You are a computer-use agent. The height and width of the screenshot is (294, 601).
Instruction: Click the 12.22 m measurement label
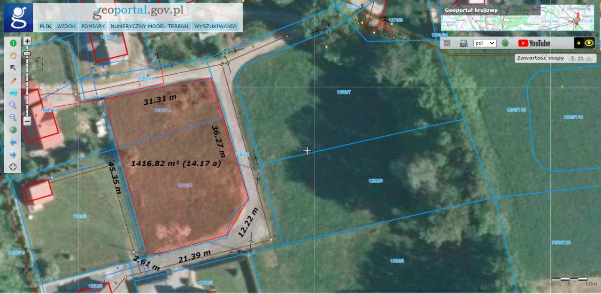tap(248, 222)
